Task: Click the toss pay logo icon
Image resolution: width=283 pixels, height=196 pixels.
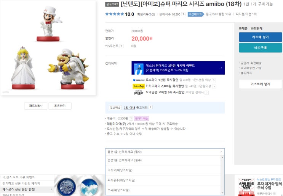Action: [139, 80]
